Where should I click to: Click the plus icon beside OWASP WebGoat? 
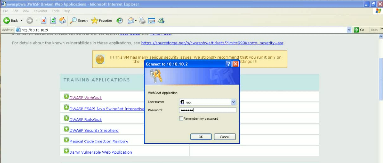[66, 96]
